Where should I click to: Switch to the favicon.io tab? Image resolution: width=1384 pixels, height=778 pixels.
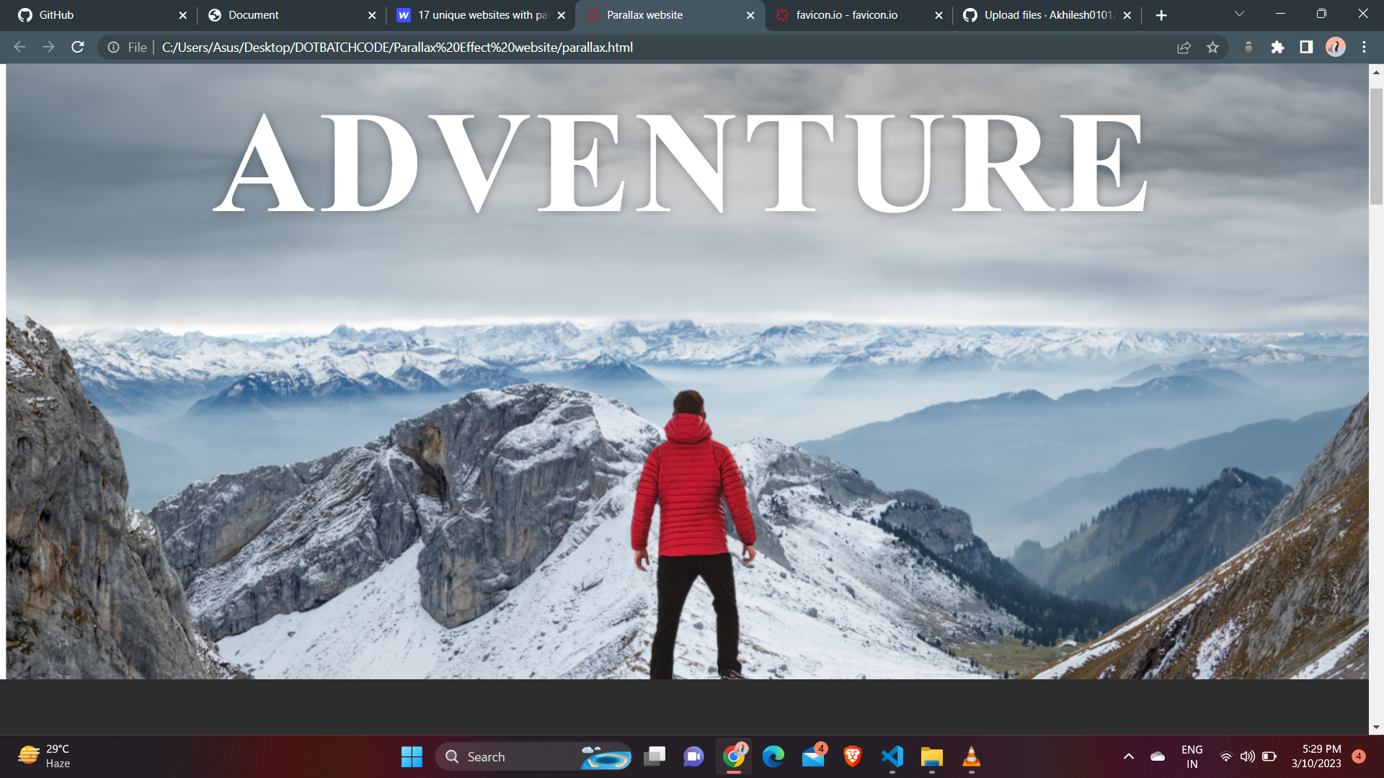tap(847, 14)
